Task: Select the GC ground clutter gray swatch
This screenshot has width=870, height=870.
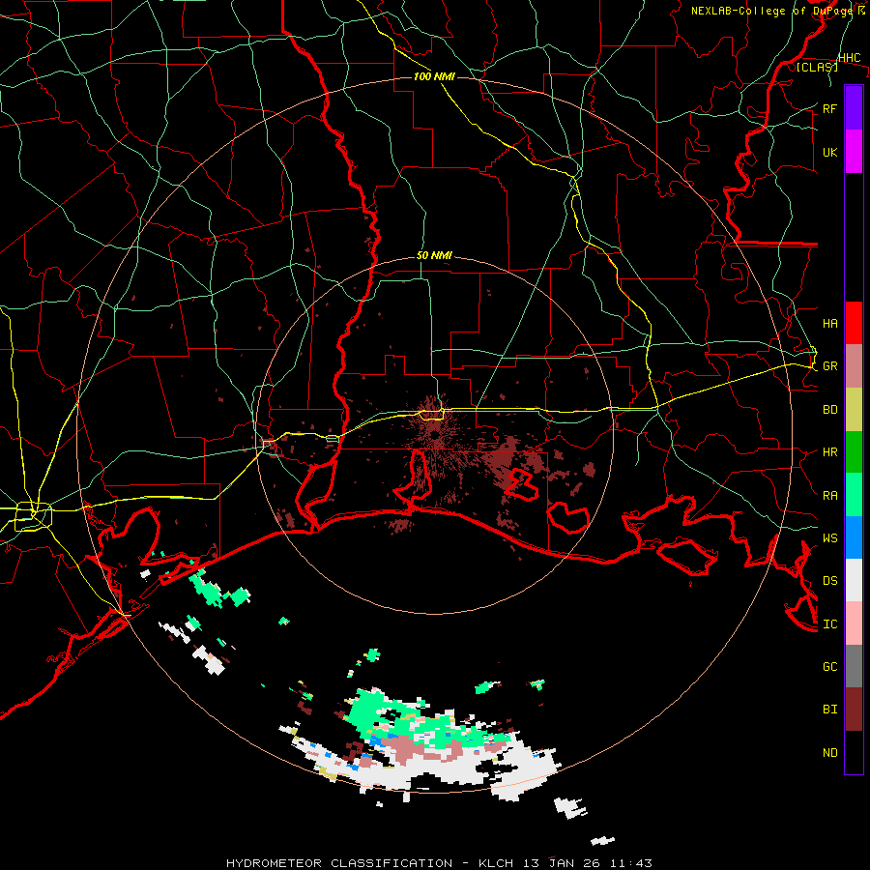Action: [x=854, y=666]
